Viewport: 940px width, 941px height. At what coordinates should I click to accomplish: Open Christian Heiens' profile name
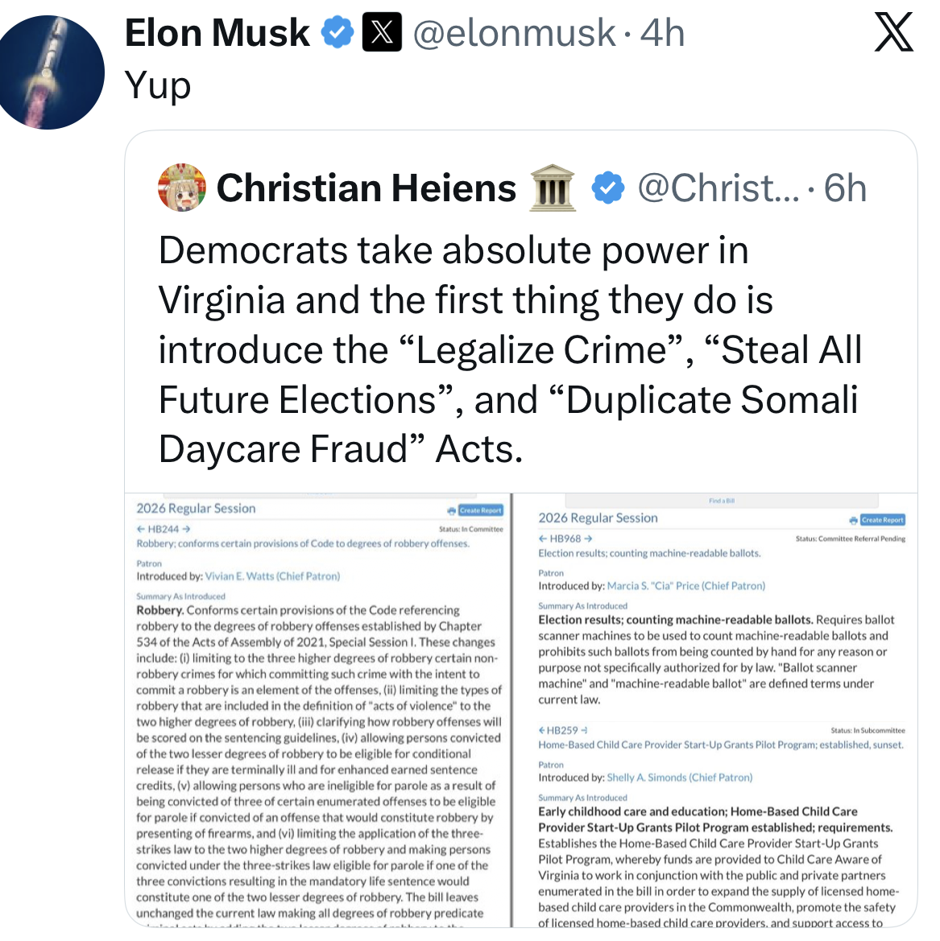point(366,188)
